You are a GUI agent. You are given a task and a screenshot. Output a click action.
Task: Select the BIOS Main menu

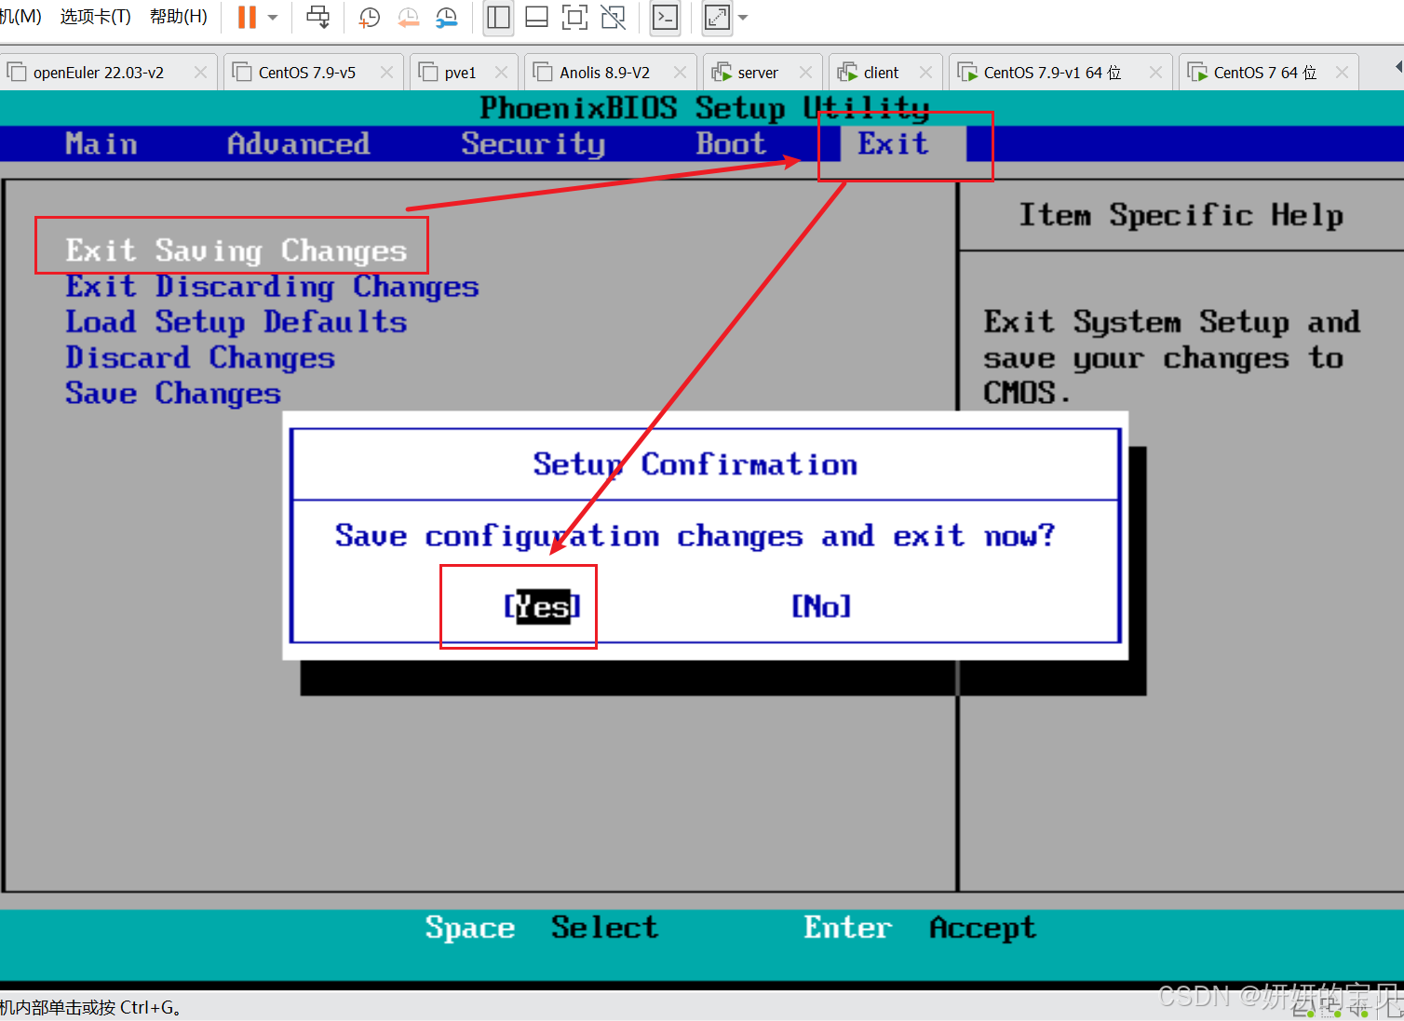pyautogui.click(x=101, y=144)
